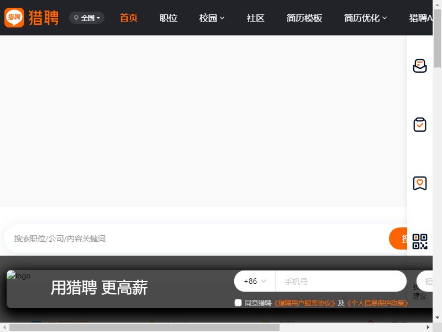Screen dimensions: 442x332
Task: Focus the 手机号 phone input field
Action: click(x=341, y=281)
